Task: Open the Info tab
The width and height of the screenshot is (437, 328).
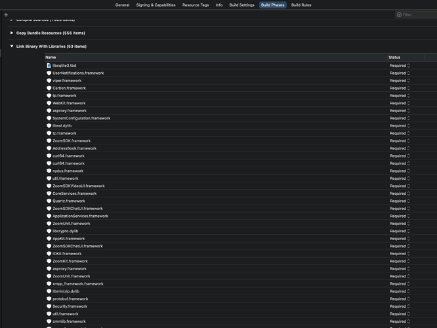Action: (x=219, y=5)
